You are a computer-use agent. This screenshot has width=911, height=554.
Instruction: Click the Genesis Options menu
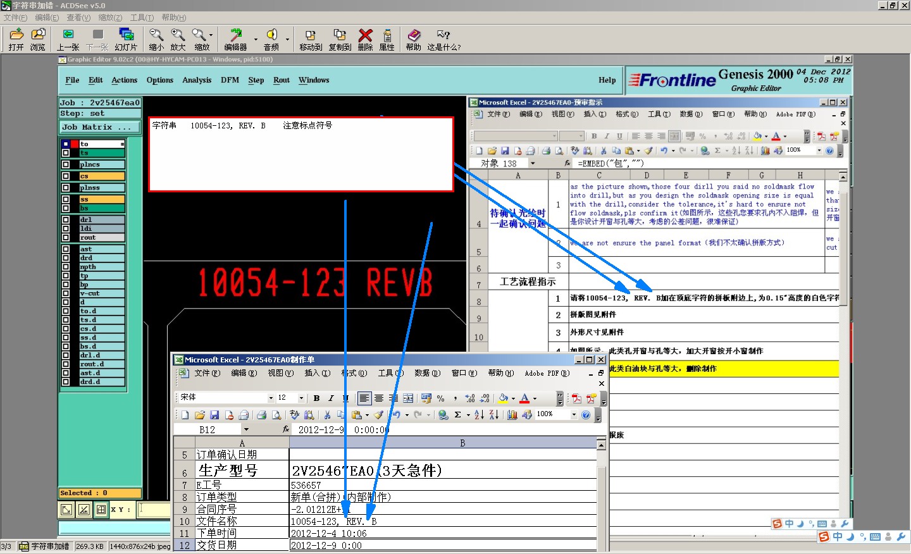(160, 80)
